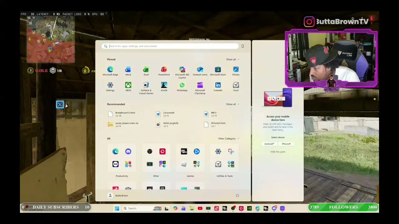Open BBTV recommended file

click(211, 114)
